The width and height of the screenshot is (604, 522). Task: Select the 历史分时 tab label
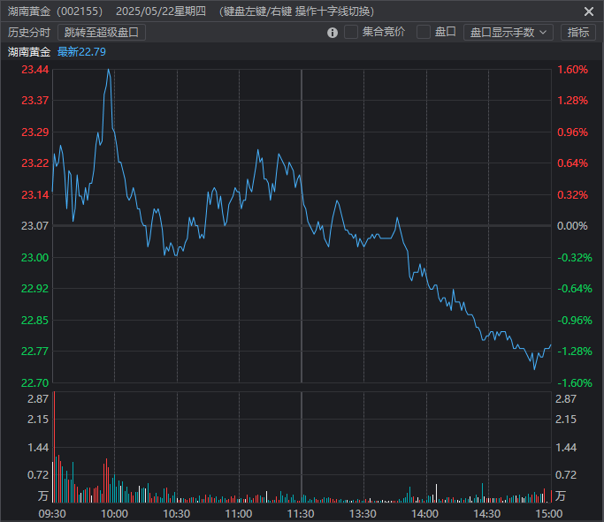pos(29,32)
